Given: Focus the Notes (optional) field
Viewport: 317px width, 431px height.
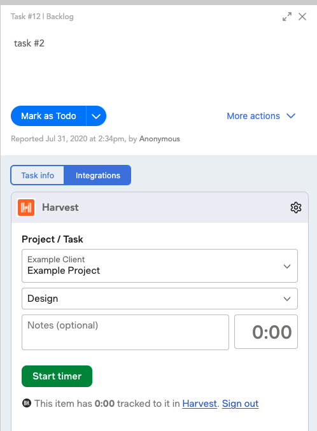Looking at the screenshot, I should coord(125,332).
